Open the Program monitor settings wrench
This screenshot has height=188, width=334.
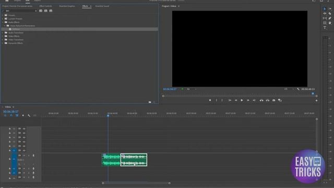[298, 89]
